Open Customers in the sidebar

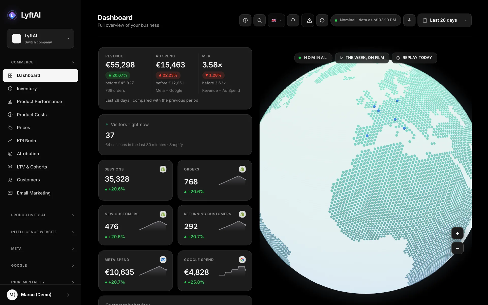(40, 180)
